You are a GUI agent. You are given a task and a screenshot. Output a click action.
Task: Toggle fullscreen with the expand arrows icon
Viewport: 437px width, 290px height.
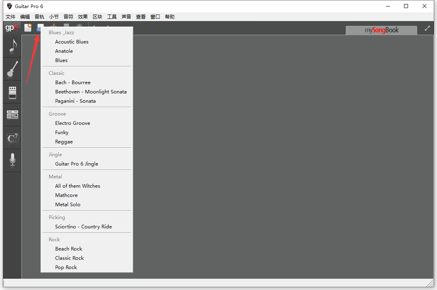point(427,29)
